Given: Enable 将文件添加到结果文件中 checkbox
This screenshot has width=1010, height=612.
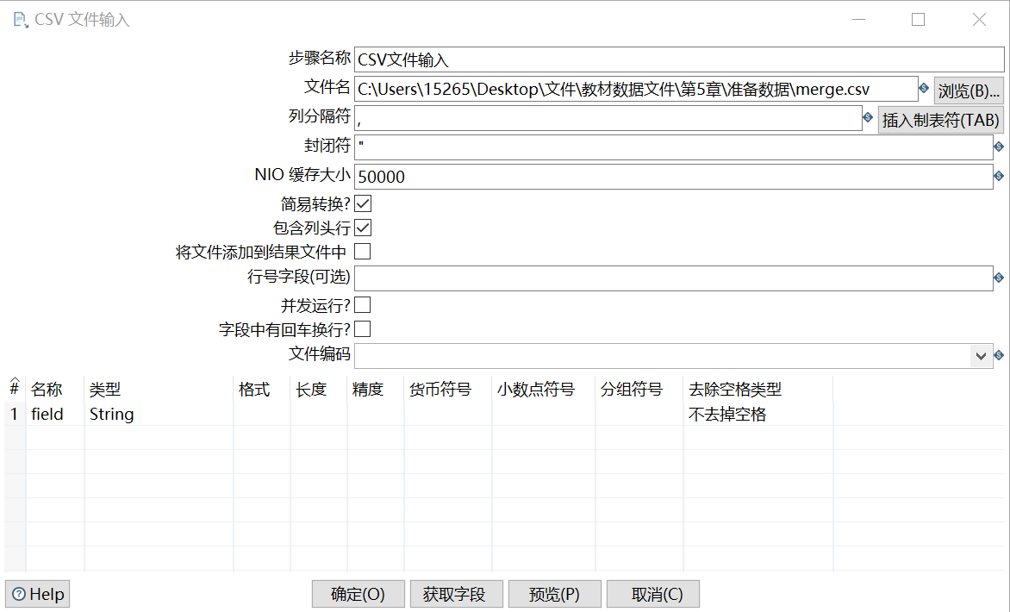Looking at the screenshot, I should [364, 251].
